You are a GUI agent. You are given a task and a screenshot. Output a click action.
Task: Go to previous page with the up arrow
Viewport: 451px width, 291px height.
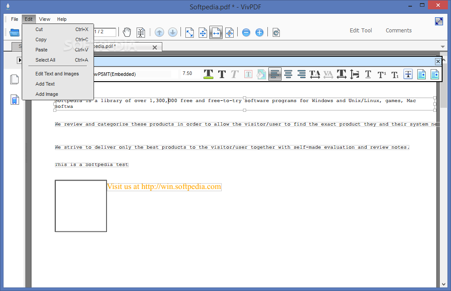coord(159,32)
